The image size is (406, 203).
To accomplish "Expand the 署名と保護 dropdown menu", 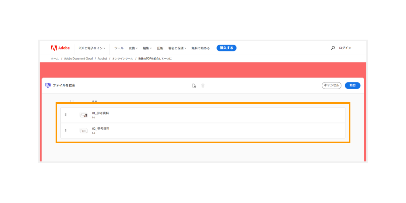I will pos(177,48).
